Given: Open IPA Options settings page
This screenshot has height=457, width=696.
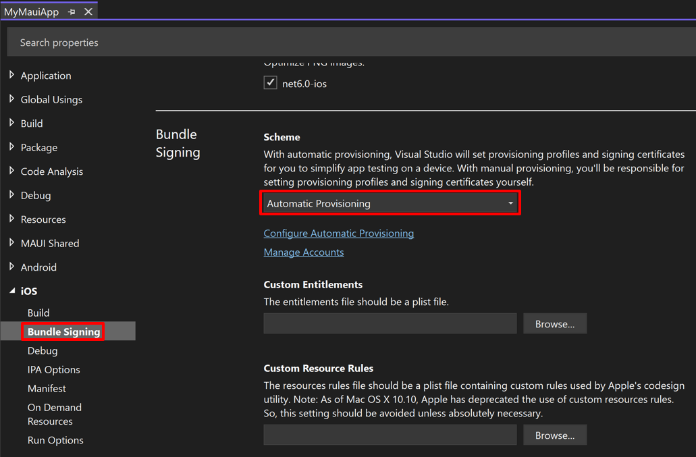Looking at the screenshot, I should click(54, 369).
